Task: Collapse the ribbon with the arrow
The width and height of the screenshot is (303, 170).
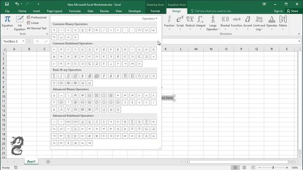Action: pos(299,34)
